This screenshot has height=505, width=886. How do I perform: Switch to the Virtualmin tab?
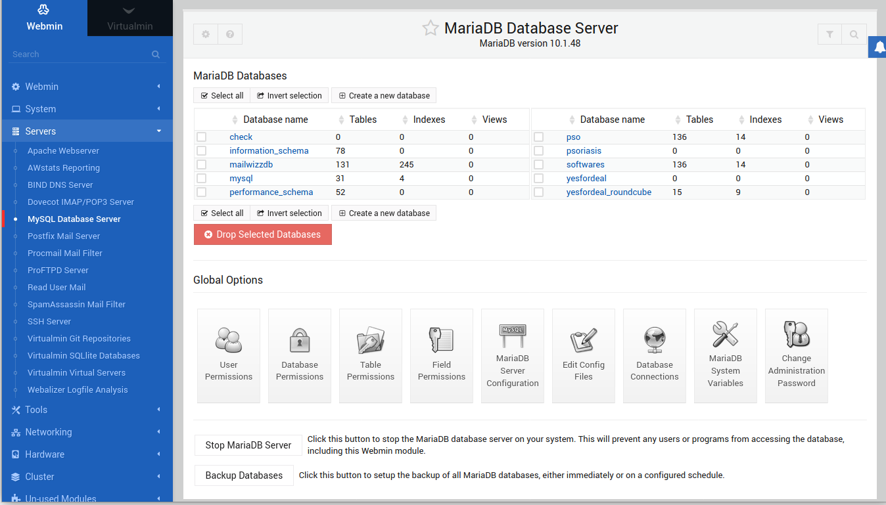tap(129, 18)
